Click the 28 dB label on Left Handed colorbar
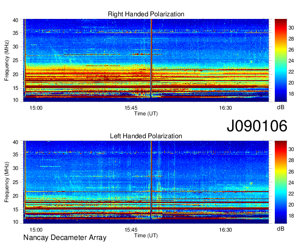The width and height of the screenshot is (299, 243). [x=291, y=160]
